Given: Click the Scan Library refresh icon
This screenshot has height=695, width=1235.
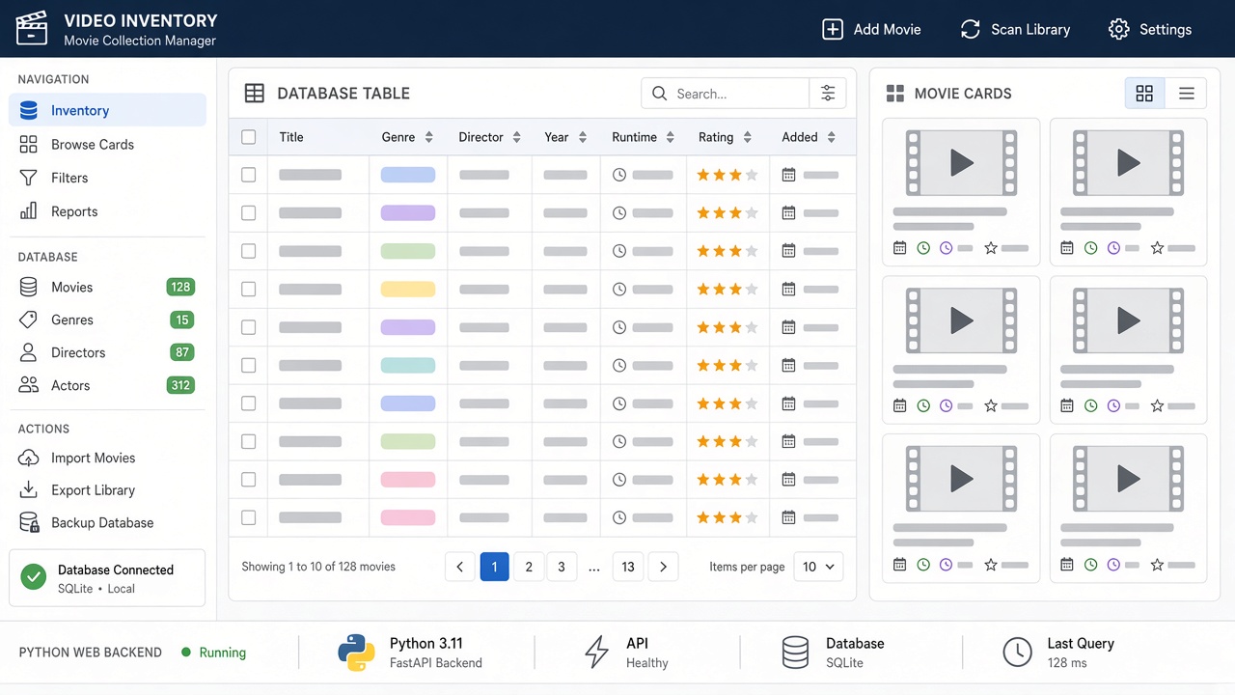Looking at the screenshot, I should click(970, 29).
